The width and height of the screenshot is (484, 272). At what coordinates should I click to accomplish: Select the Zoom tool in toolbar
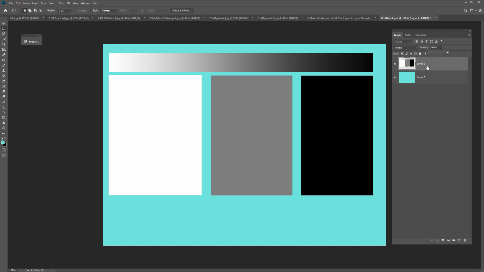coord(4,128)
